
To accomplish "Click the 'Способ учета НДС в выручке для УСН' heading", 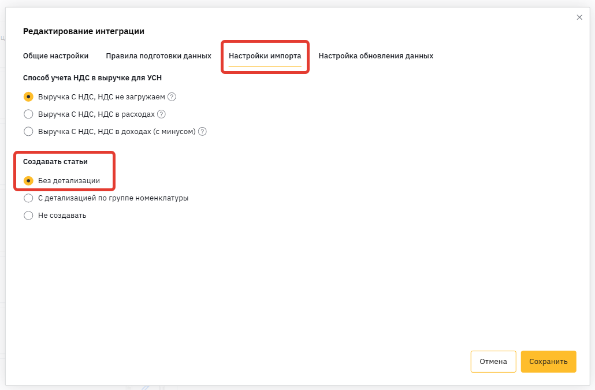I will 92,78.
